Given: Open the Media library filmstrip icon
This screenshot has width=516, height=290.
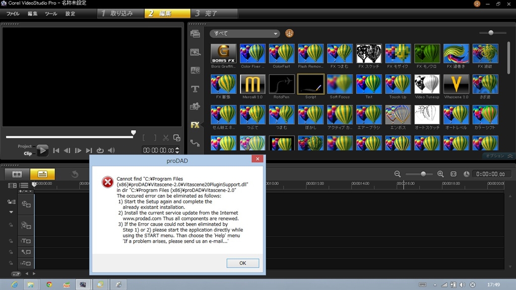Looking at the screenshot, I should 195,33.
